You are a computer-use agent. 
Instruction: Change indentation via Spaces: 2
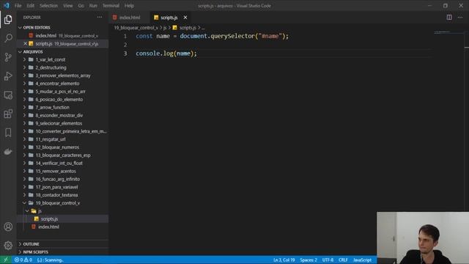click(x=309, y=260)
